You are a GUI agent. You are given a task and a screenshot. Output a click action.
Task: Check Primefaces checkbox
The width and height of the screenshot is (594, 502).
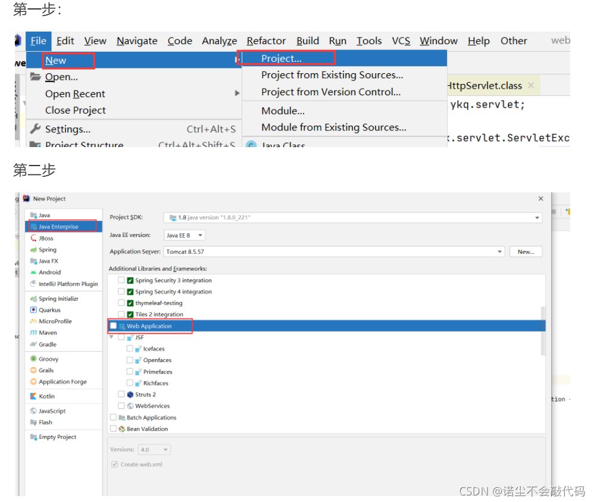click(x=130, y=371)
